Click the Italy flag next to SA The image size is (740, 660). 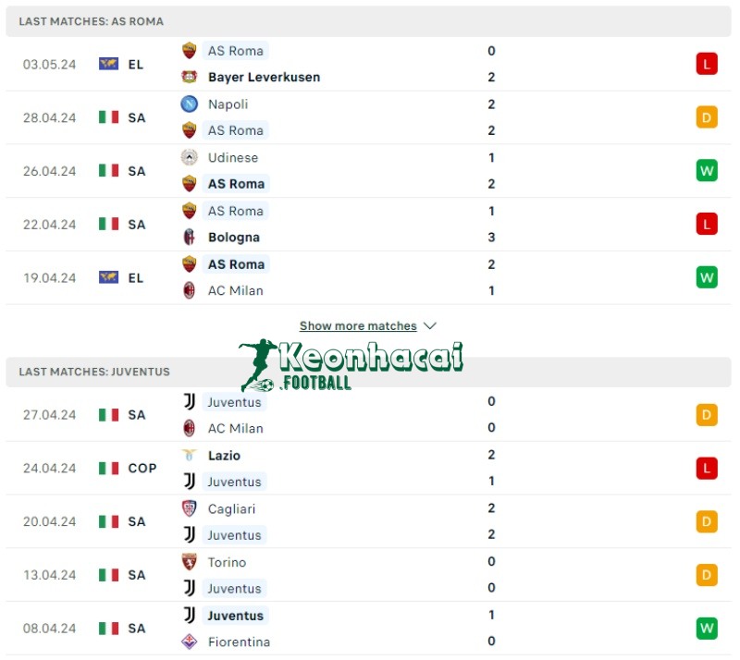(110, 117)
